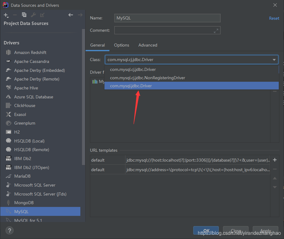Click the Amazon Redshift driver icon
Image resolution: width=284 pixels, height=239 pixels.
point(9,52)
